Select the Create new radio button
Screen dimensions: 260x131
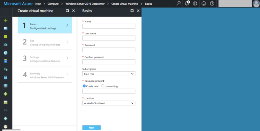(84, 86)
